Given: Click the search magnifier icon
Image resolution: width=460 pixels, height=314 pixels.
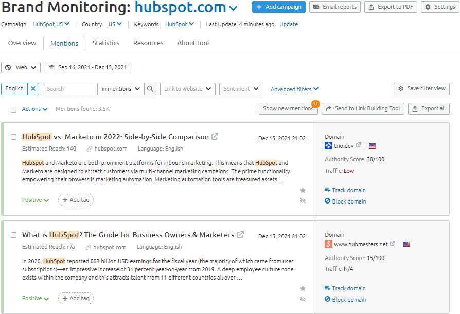Looking at the screenshot, I should point(150,89).
